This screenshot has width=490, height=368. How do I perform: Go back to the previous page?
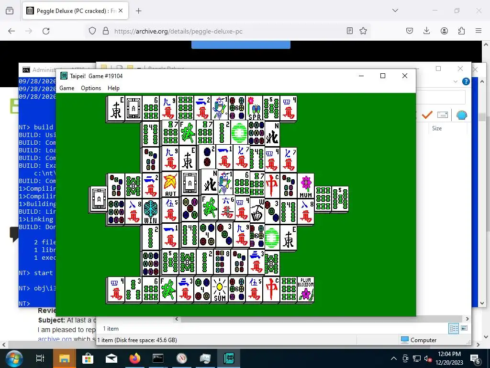click(11, 31)
